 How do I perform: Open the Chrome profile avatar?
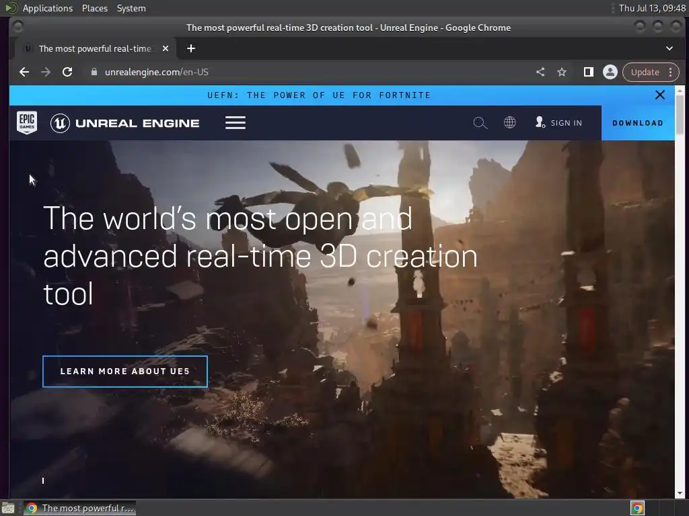[610, 72]
